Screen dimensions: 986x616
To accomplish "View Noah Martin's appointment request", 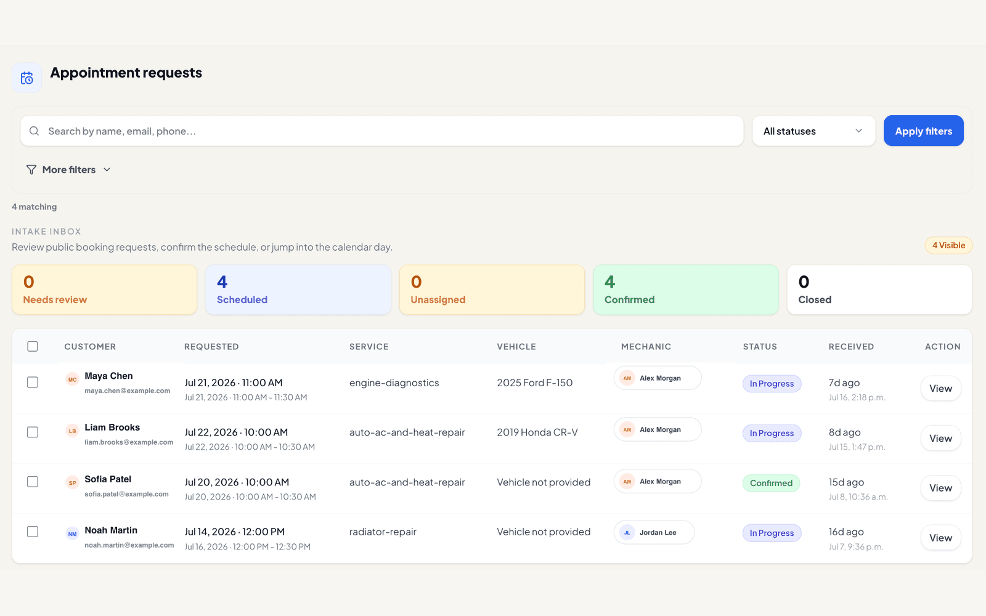I will [940, 538].
